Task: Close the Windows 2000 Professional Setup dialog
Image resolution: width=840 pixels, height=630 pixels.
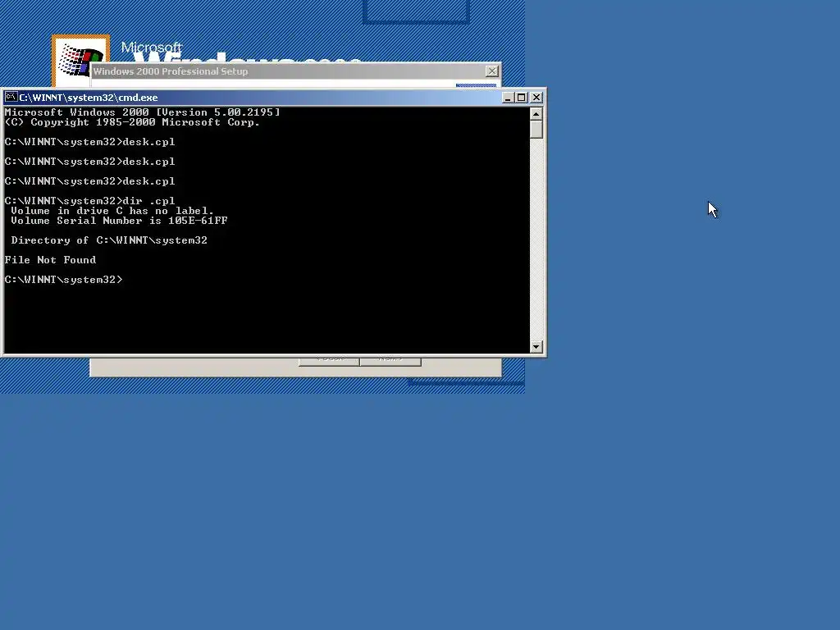Action: [x=492, y=71]
